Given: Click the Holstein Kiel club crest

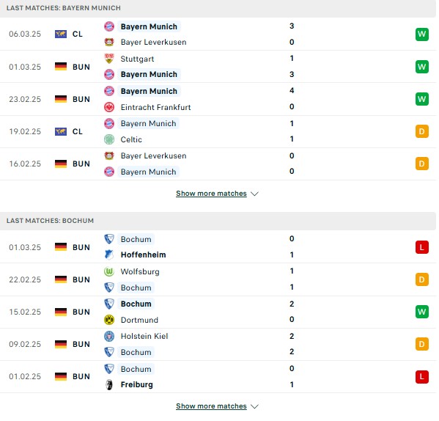Looking at the screenshot, I should pos(109,336).
